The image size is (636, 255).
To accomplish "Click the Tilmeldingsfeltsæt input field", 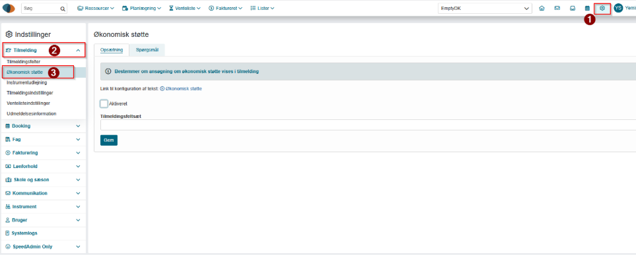I will point(368,125).
